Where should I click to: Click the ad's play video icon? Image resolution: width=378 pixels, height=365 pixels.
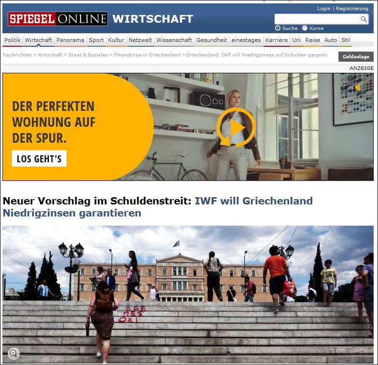[x=236, y=127]
